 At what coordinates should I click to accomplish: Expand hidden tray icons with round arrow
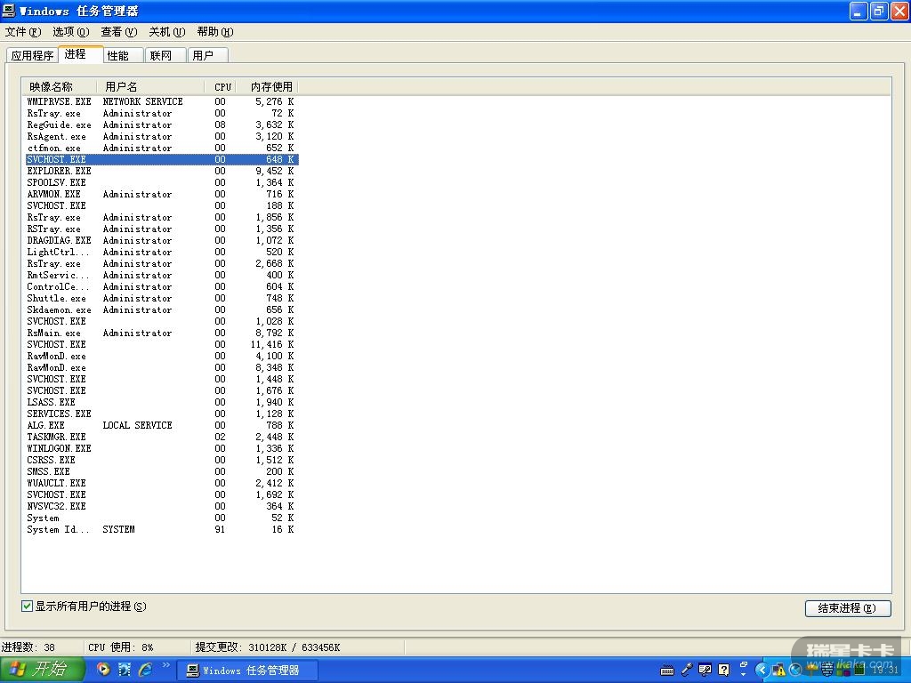point(762,671)
